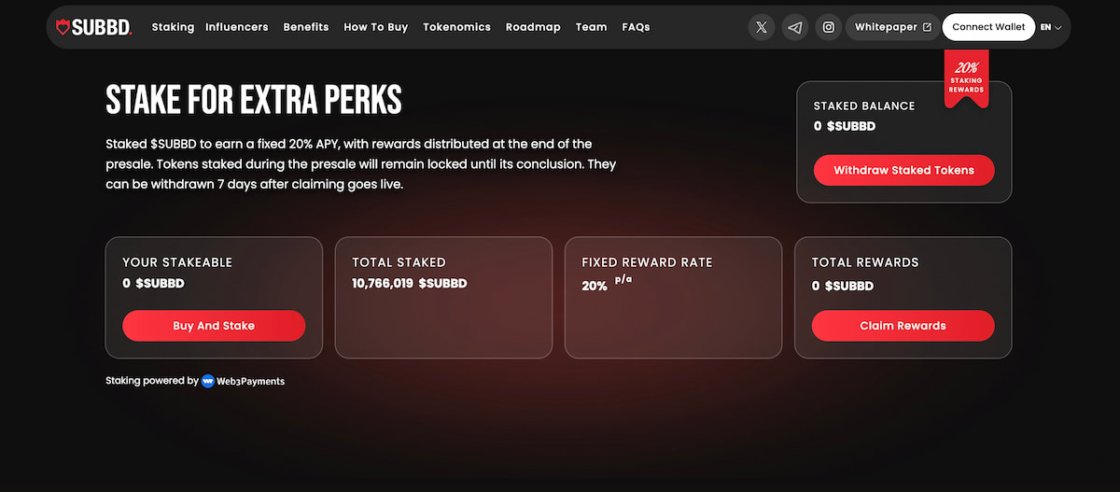Open the Team nav link
This screenshot has width=1120, height=492.
pos(591,27)
